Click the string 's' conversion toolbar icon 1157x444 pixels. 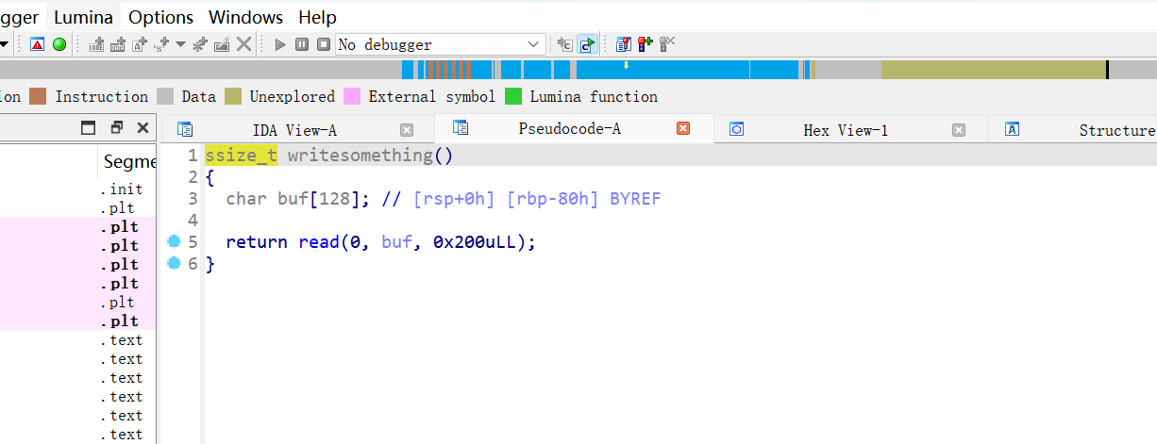(x=160, y=44)
